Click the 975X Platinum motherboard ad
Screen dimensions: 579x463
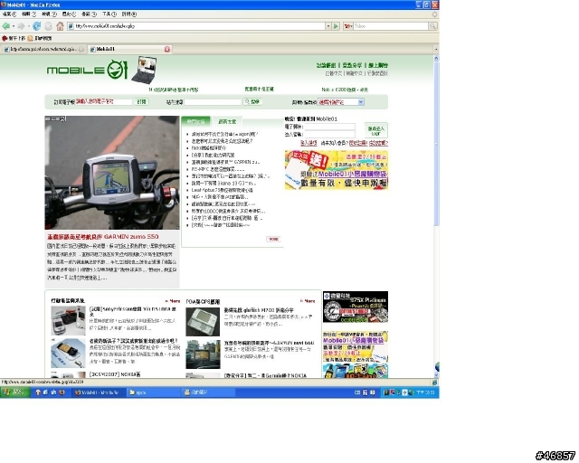pyautogui.click(x=356, y=307)
